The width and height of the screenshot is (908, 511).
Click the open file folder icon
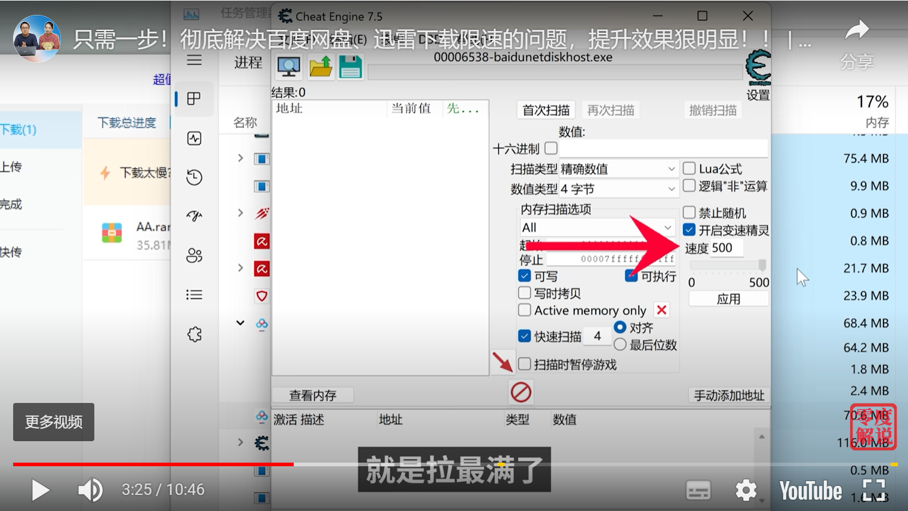pyautogui.click(x=321, y=67)
